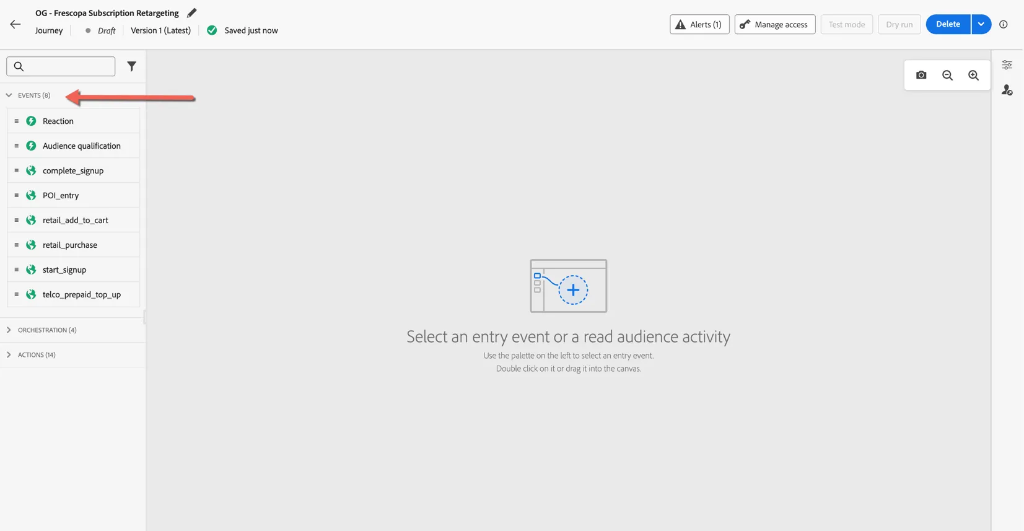The height and width of the screenshot is (531, 1024).
Task: Open Manage access settings
Action: pyautogui.click(x=774, y=24)
